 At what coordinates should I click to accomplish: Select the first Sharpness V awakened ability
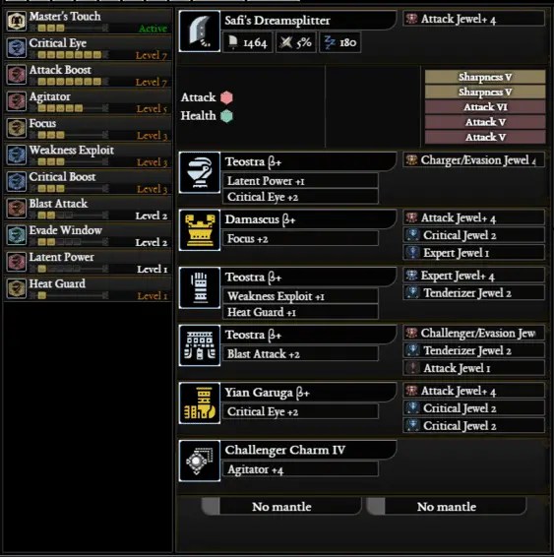(485, 77)
